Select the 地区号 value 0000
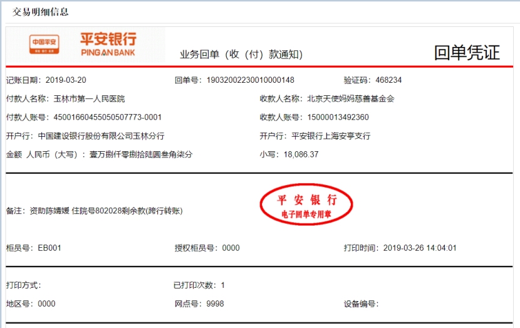 click(x=46, y=304)
